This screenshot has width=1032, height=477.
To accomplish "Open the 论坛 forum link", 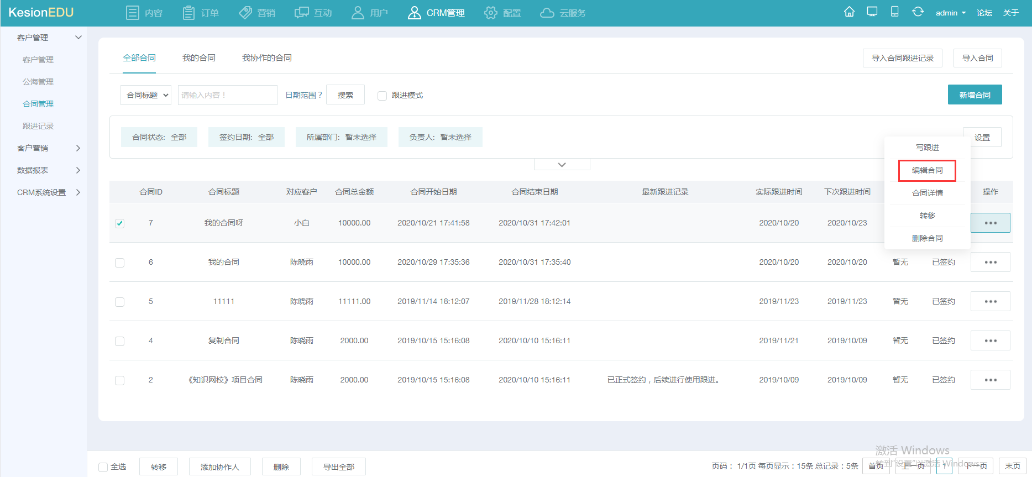I will click(x=984, y=13).
